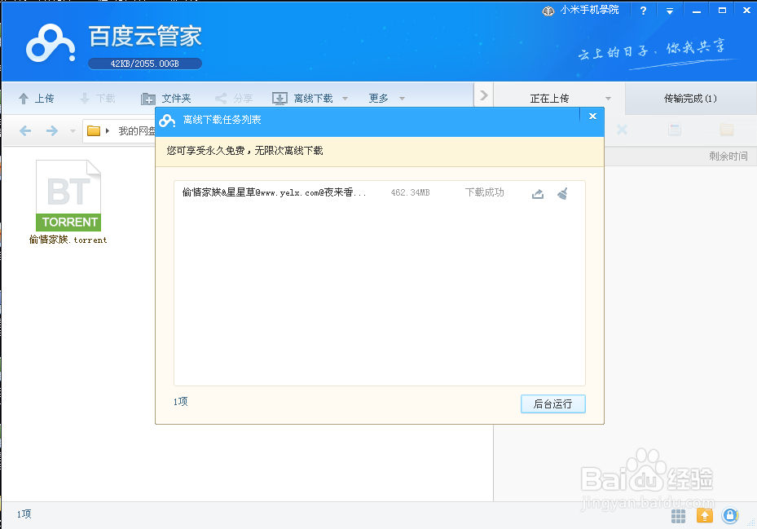The image size is (757, 529).
Task: Click the 剩余时间 column header
Action: pyautogui.click(x=728, y=156)
